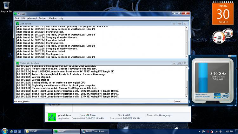The image size is (238, 134).
Task: Click the Show desktop strip at taskbar end
Action: [237, 131]
